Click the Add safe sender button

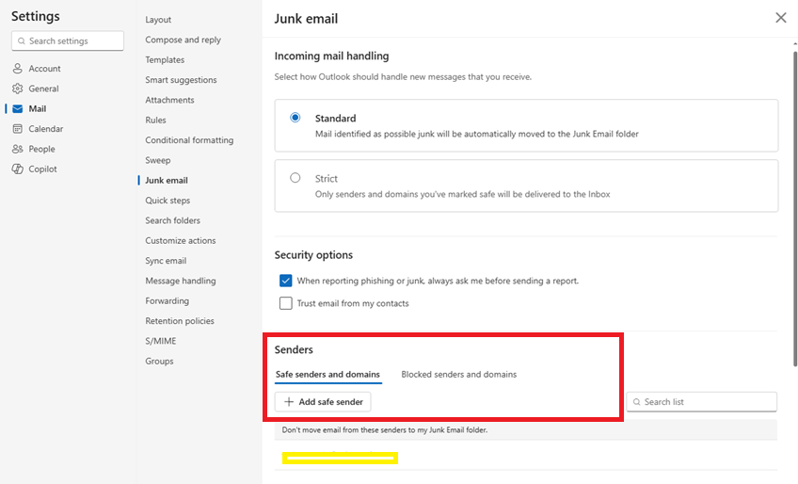(x=323, y=402)
